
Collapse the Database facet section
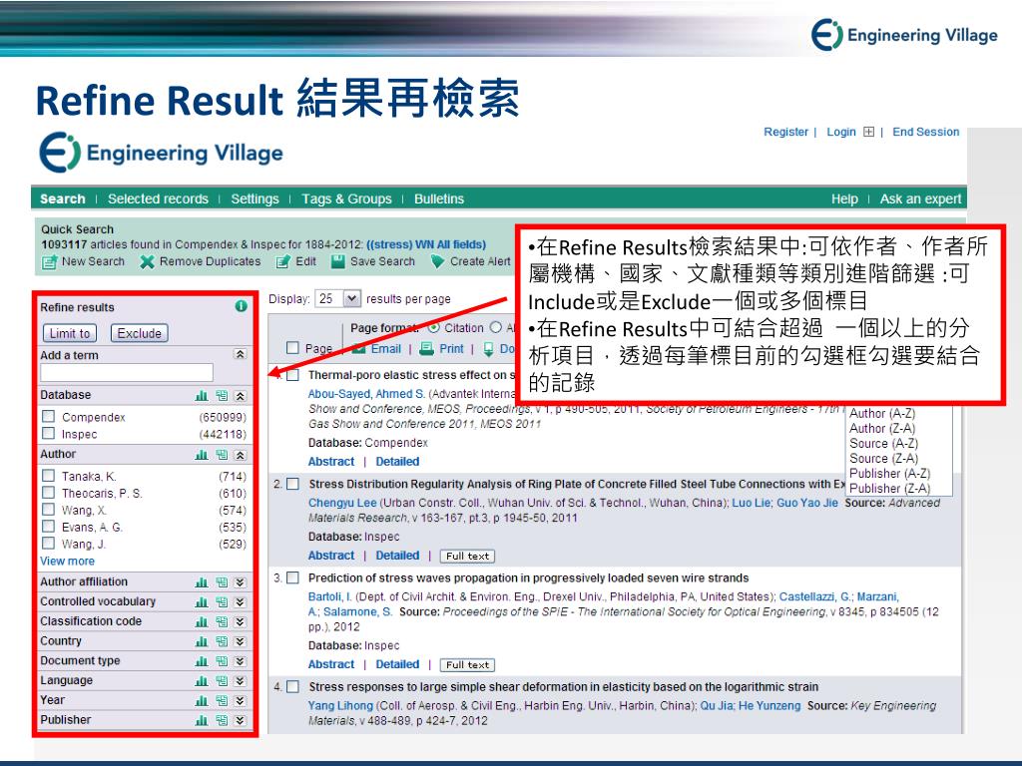point(240,395)
